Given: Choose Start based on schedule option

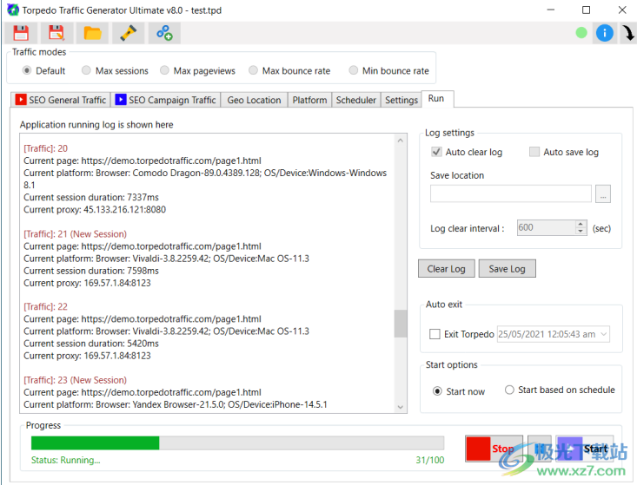Looking at the screenshot, I should pyautogui.click(x=509, y=390).
